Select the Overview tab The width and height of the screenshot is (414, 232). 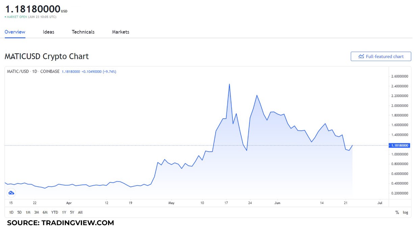pyautogui.click(x=15, y=32)
